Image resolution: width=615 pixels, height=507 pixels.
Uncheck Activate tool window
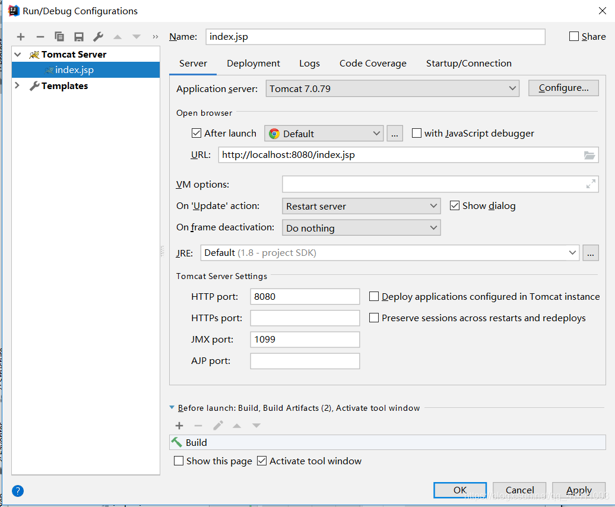click(262, 461)
